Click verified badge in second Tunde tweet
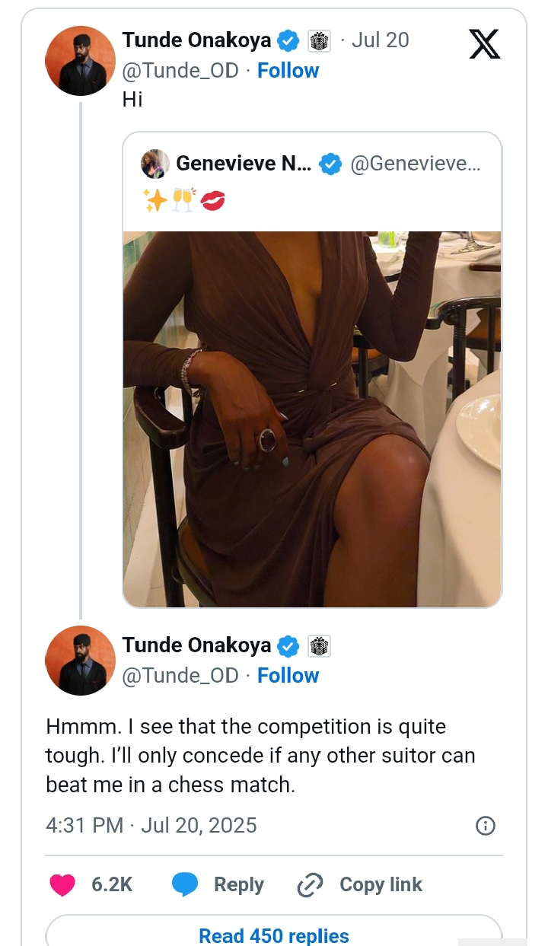 click(288, 645)
